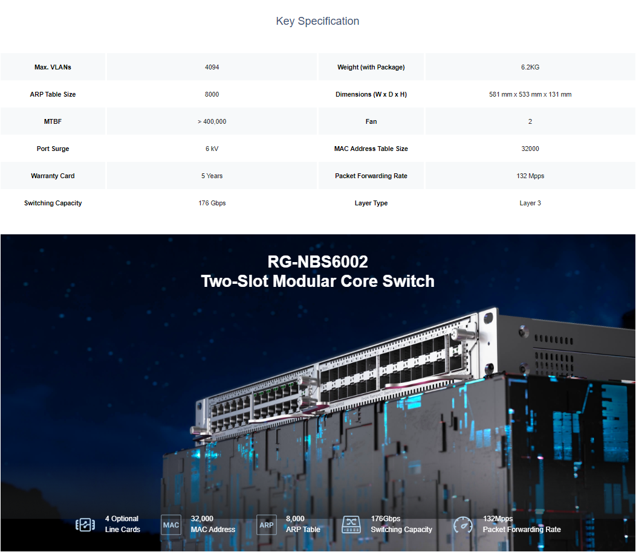Click the Weight (with Package) label
This screenshot has width=636, height=552.
[x=371, y=67]
